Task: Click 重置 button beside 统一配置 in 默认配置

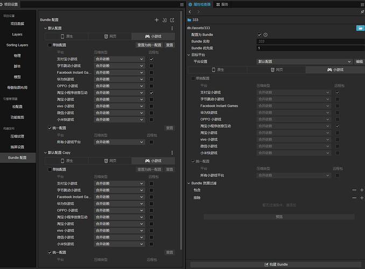Action: (x=170, y=128)
